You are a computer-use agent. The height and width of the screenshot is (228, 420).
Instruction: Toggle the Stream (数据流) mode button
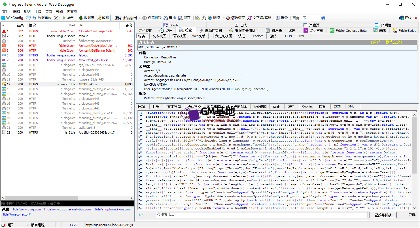86,18
